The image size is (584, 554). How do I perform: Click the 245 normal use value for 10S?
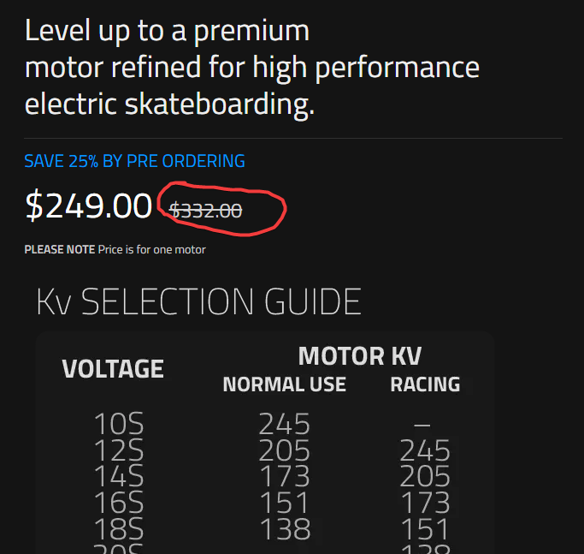(284, 424)
